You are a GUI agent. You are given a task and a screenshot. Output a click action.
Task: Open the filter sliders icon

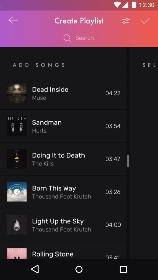[125, 21]
